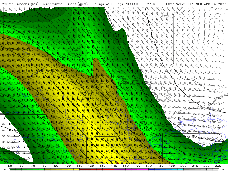Screen dimensions: 228x171
Task: Click the 90 legend label
Action: tap(56, 166)
